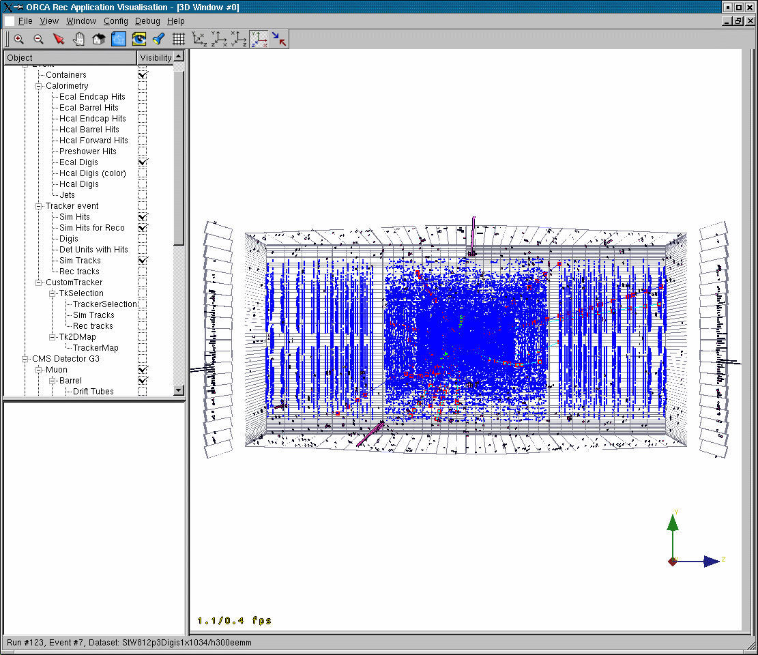Click the zoom in magnifier icon

click(19, 40)
